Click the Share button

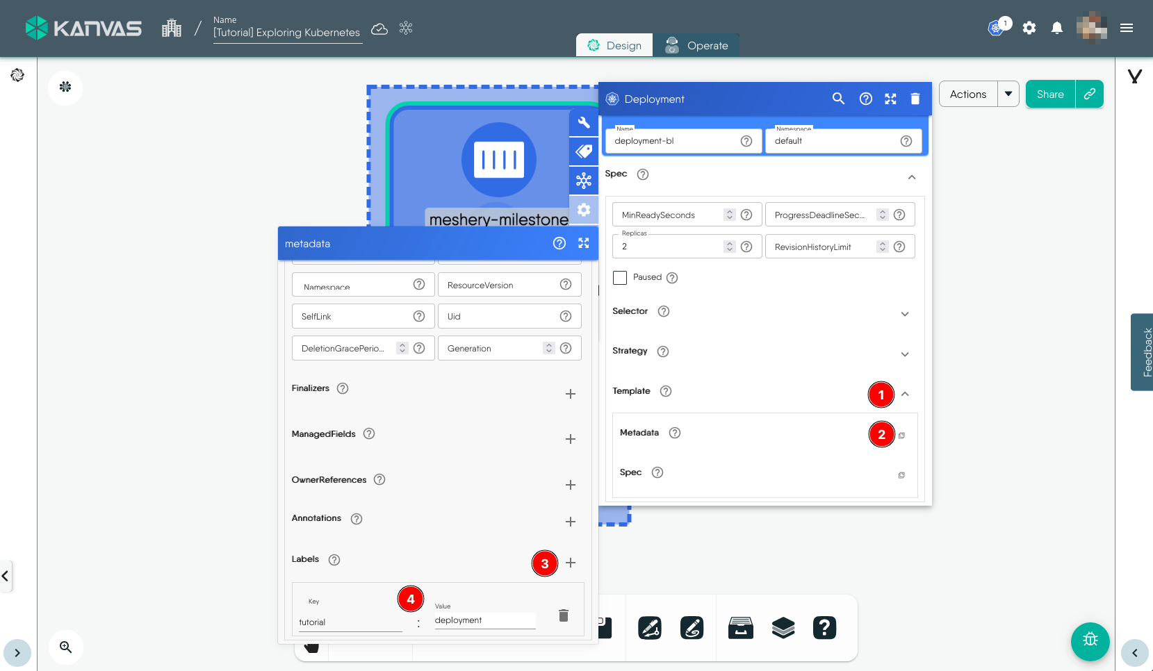coord(1050,94)
